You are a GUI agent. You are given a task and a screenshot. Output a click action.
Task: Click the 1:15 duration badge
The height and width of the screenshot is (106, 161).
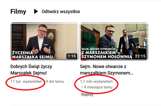72,56
